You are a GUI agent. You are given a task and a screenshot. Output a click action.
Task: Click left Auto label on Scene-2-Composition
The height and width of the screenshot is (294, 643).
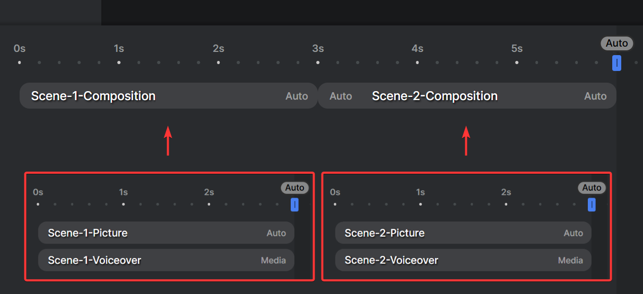tap(341, 96)
